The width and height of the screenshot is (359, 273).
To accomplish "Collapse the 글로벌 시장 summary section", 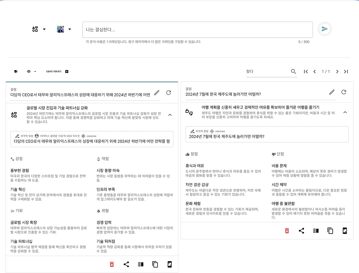I will click(170, 115).
